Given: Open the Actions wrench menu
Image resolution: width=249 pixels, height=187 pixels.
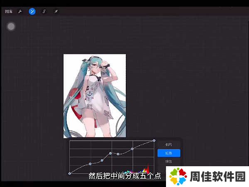Looking at the screenshot, I should (20, 12).
